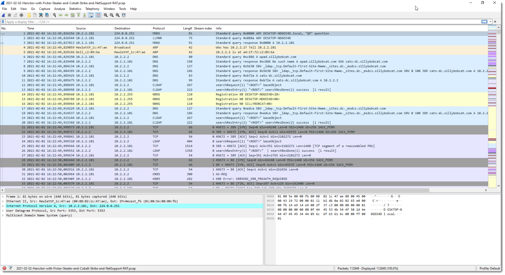Open the Edit menu
The height and width of the screenshot is (275, 505).
14,9
